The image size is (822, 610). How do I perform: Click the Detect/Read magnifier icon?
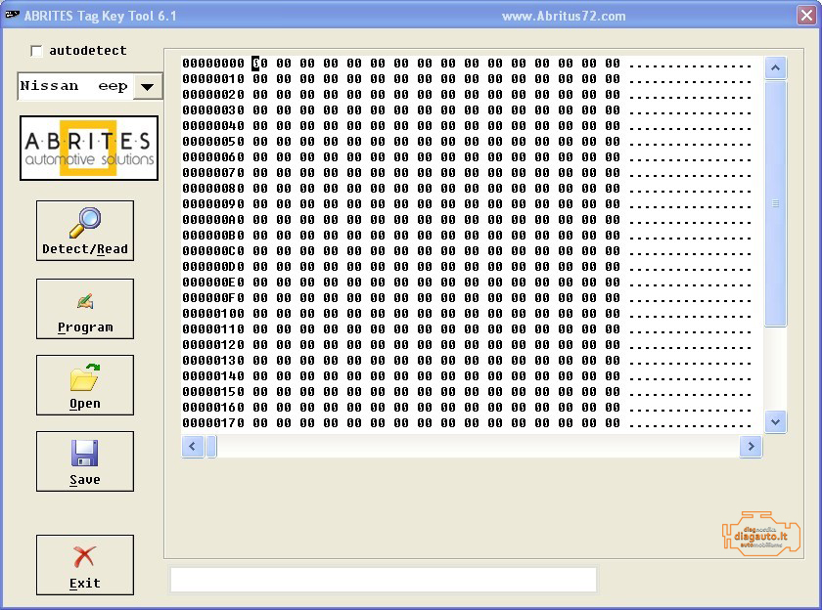click(x=85, y=223)
